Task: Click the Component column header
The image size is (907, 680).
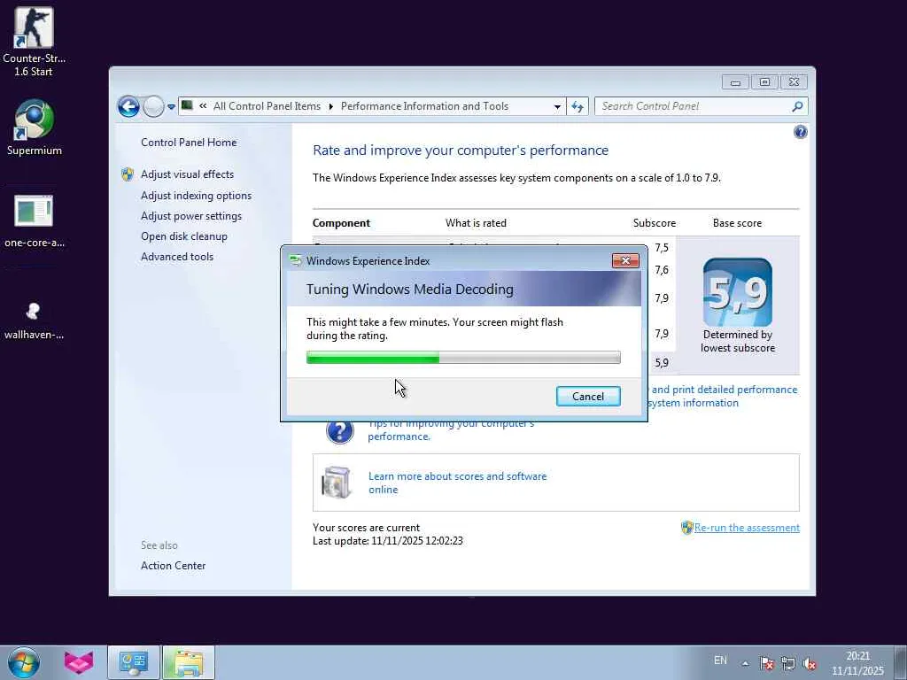Action: pyautogui.click(x=341, y=223)
